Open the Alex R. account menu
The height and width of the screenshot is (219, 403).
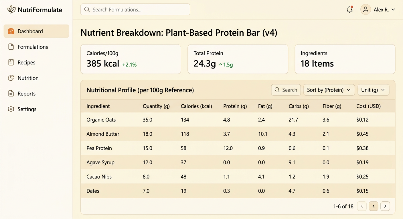click(378, 9)
